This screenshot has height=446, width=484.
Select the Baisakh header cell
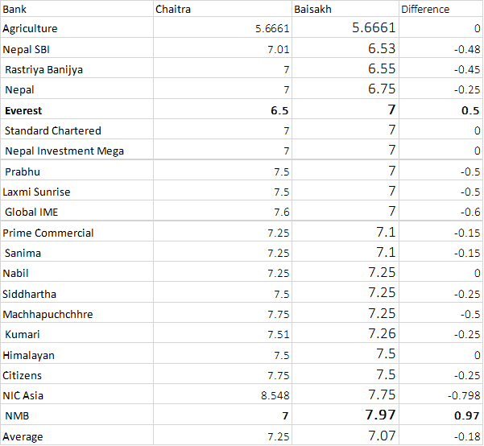point(345,9)
